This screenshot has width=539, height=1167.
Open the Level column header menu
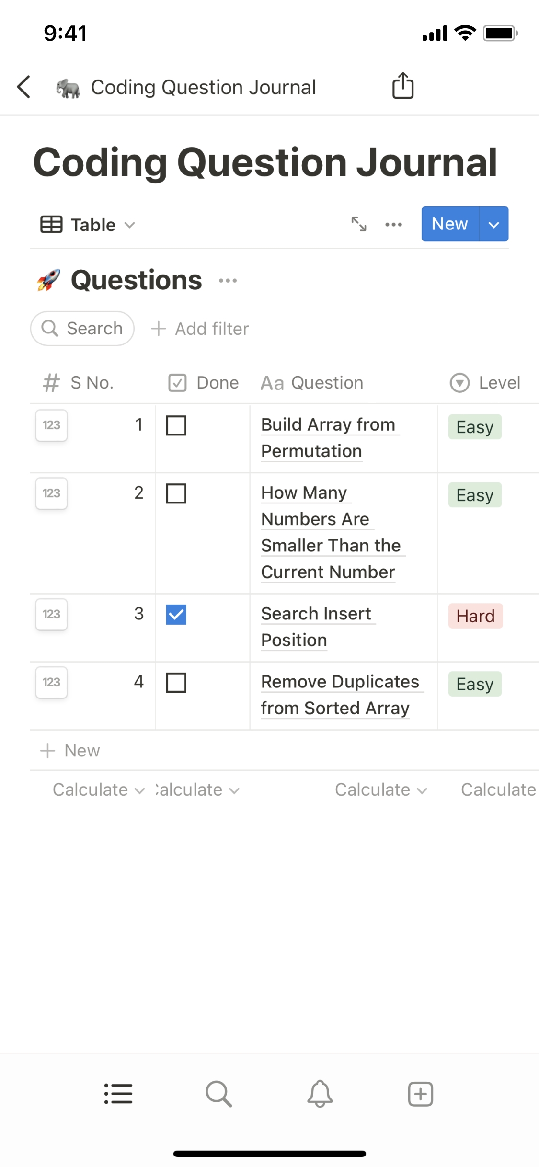pyautogui.click(x=485, y=383)
